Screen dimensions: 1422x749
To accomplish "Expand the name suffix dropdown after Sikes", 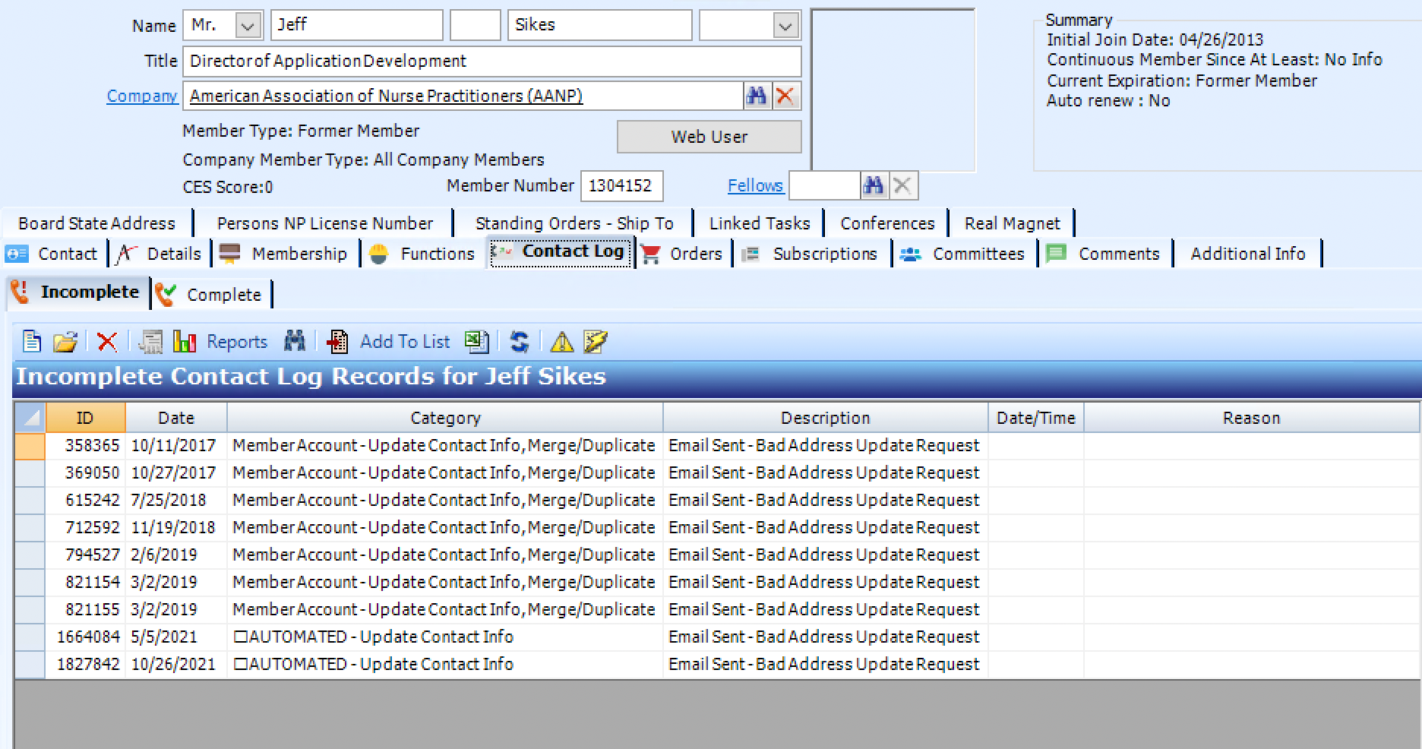I will tap(785, 26).
